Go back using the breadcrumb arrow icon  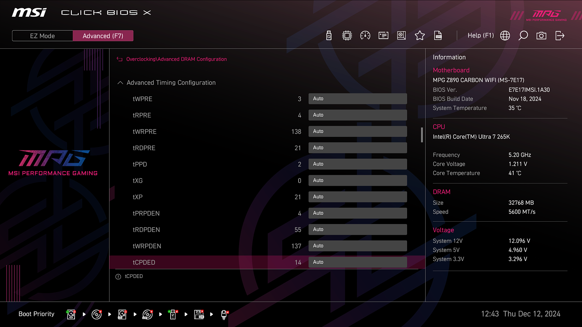119,59
